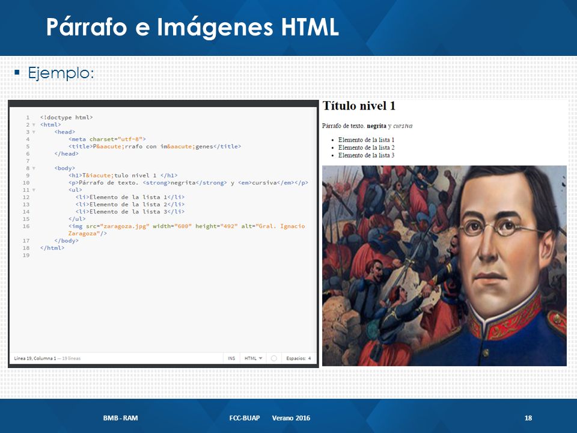Click the Gral. Ignacio Zaragoza painting image
Image resolution: width=577 pixels, height=433 pixels.
[x=444, y=265]
